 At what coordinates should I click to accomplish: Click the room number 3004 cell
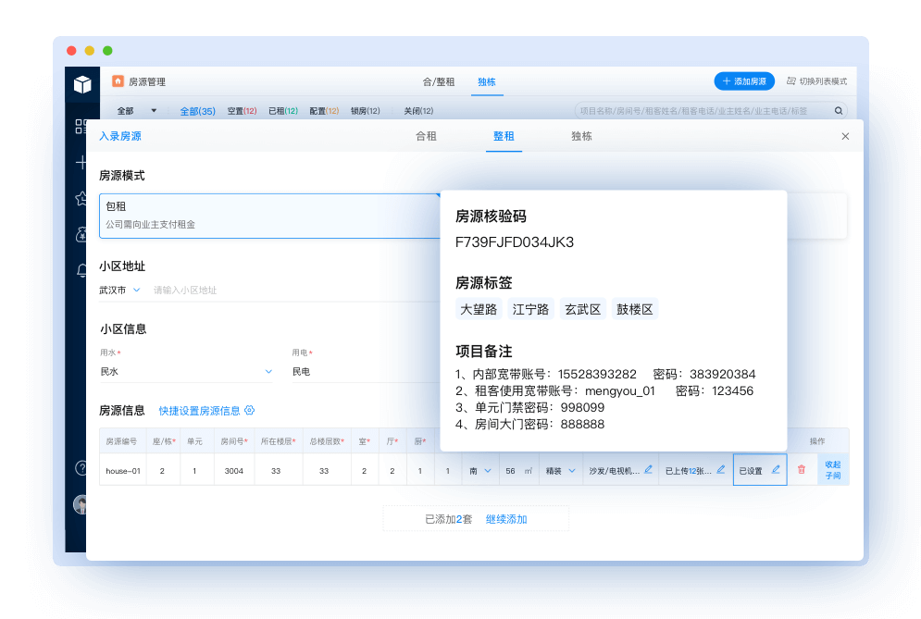[234, 471]
